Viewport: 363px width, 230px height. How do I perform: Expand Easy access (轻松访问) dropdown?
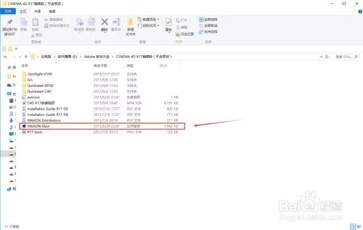pos(148,26)
